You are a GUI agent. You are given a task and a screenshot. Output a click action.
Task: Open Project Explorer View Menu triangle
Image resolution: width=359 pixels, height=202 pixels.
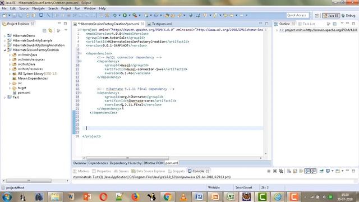(66, 30)
